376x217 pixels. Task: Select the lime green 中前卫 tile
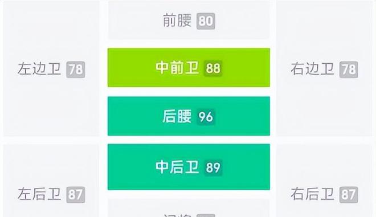189,68
